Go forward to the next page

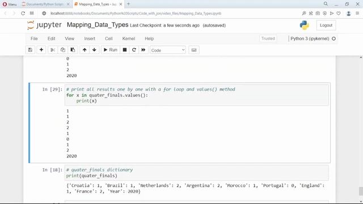(x=14, y=14)
